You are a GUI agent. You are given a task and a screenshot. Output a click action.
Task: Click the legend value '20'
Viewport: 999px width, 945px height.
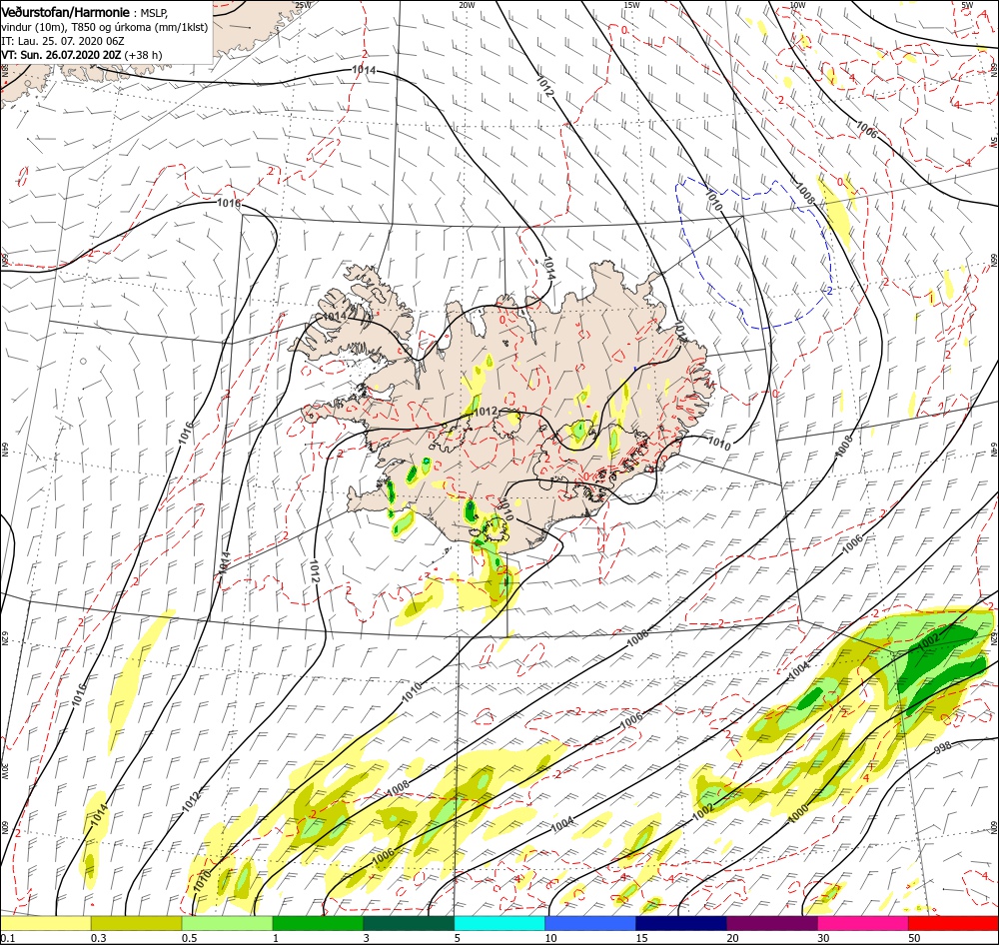pos(732,938)
